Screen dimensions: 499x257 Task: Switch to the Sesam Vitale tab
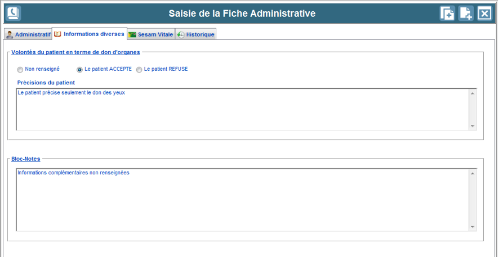coord(150,34)
